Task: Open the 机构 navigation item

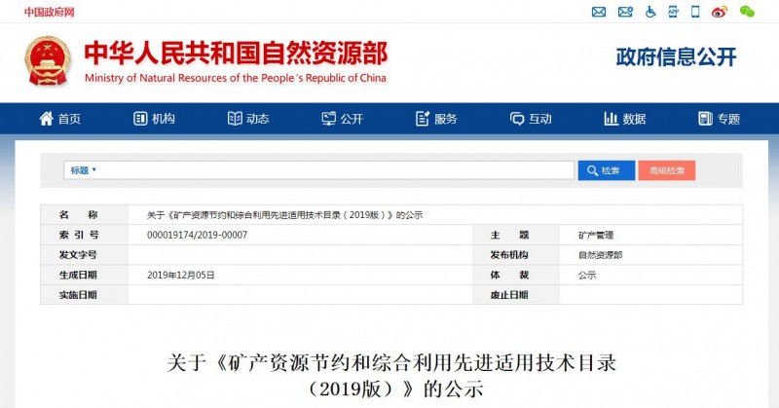Action: click(x=155, y=118)
